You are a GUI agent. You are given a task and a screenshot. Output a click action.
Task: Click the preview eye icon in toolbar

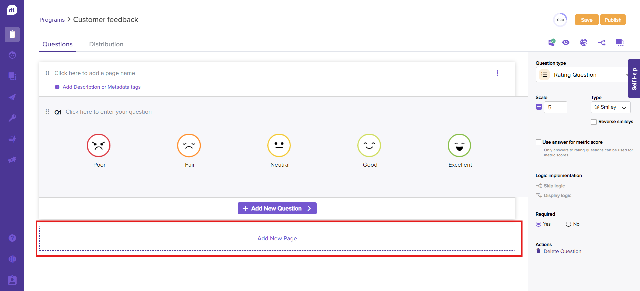point(566,42)
